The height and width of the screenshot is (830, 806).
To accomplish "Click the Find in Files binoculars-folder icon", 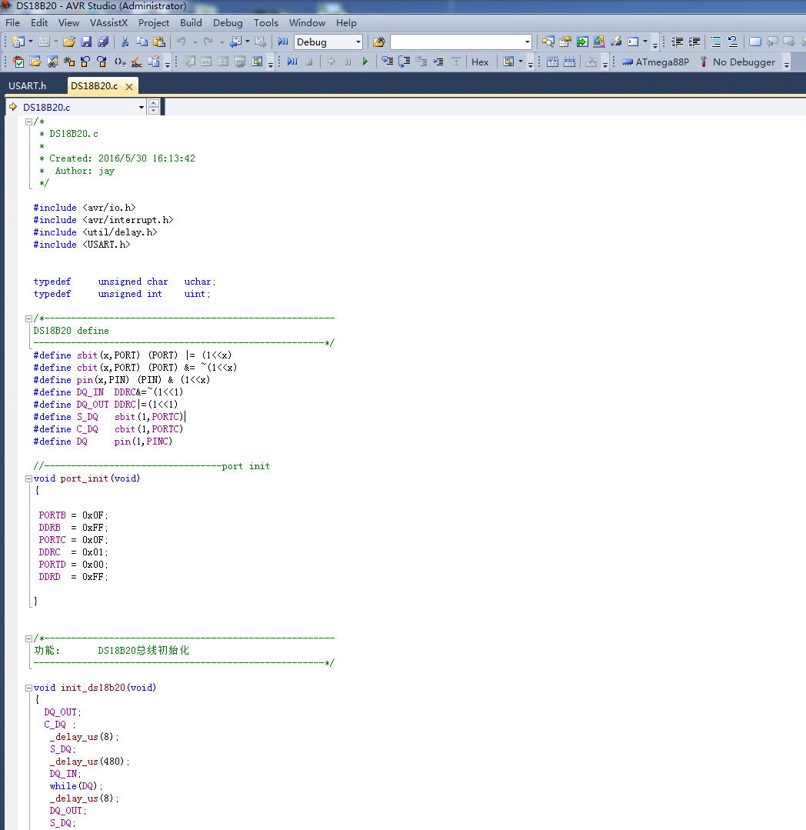I will click(x=378, y=42).
